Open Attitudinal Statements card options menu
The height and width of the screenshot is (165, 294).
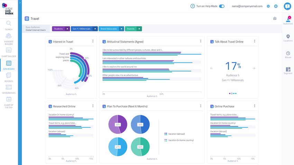coord(201,41)
